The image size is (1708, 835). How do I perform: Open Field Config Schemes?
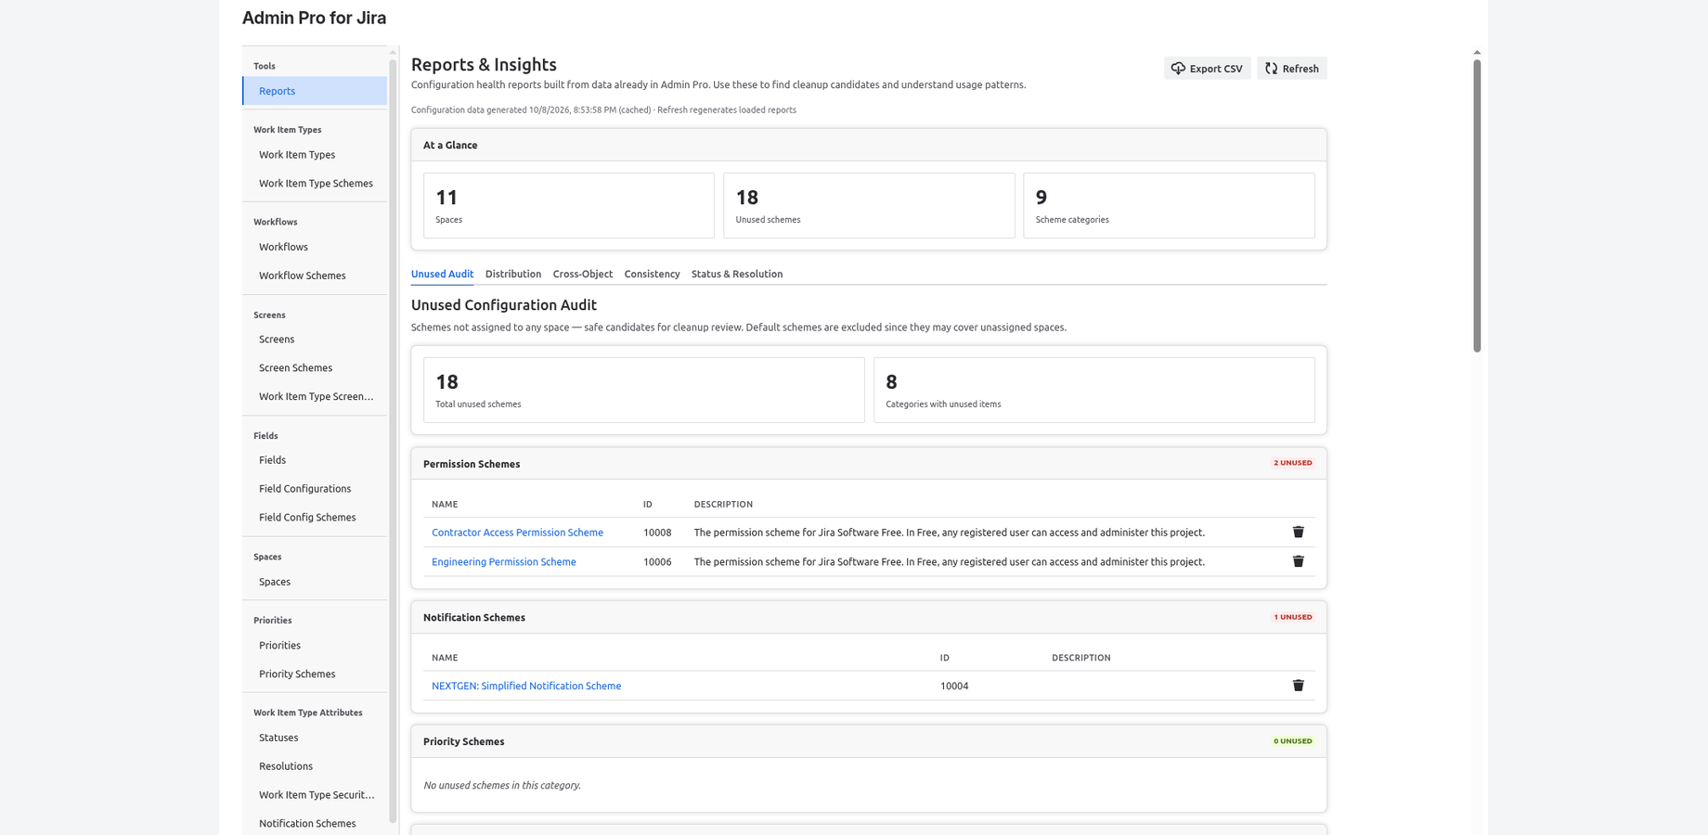[x=316, y=518]
